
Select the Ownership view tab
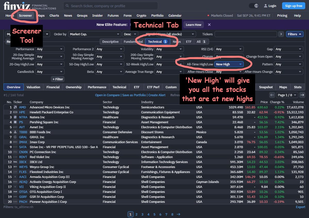tap(74, 87)
